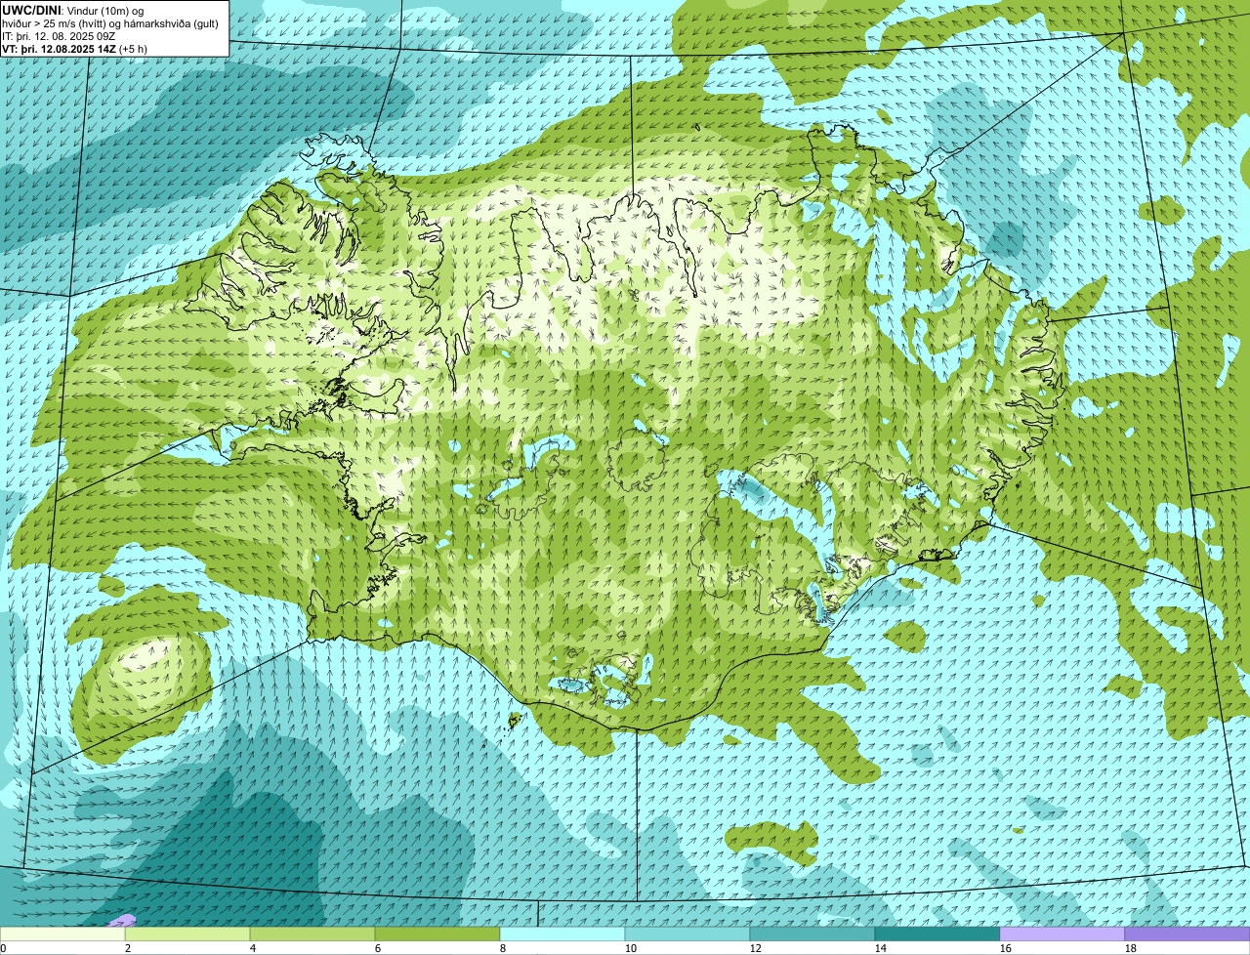
Task: Click the '18' wind scale value
Action: tap(1131, 948)
